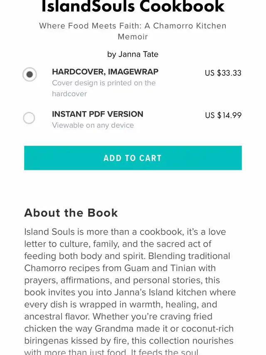The image size is (266, 355).
Task: Click the 'Viewable on any device' description
Action: pos(93,125)
